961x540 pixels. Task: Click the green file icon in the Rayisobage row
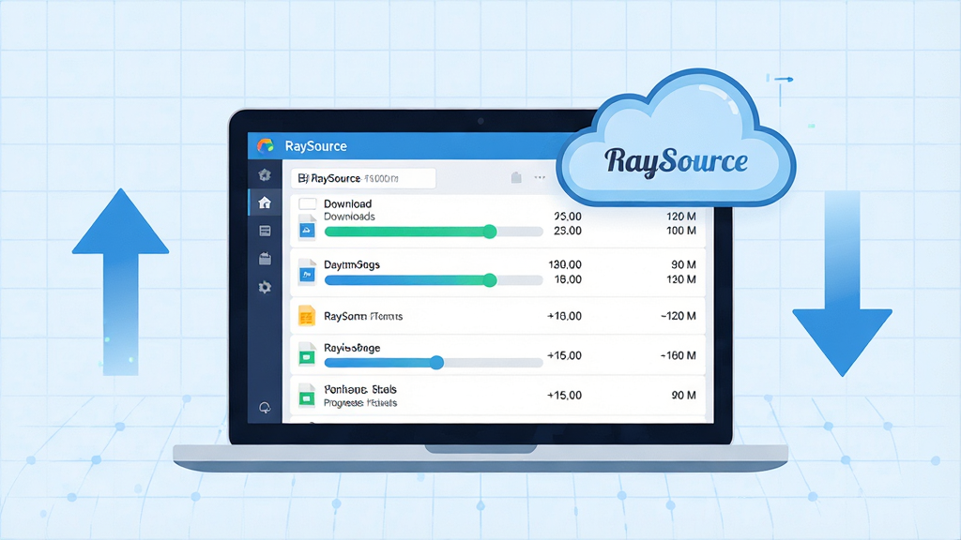(307, 355)
